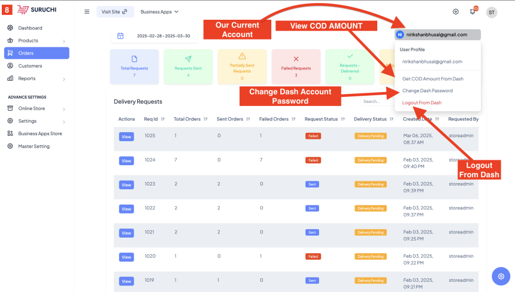
Task: Click the Failed Requests summary card
Action: click(x=296, y=66)
